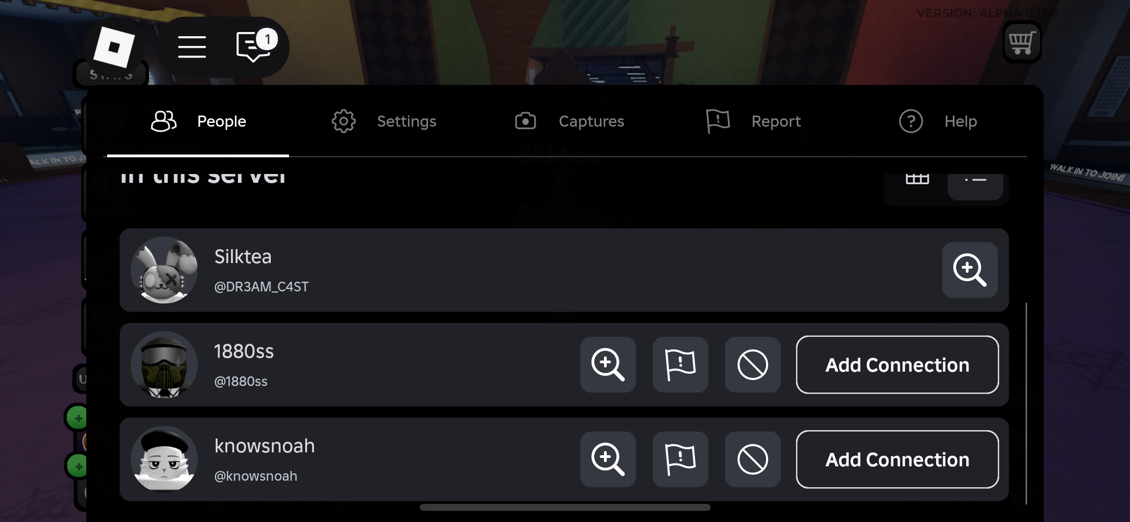
Task: Report player 1880ss with flag icon
Action: pos(680,365)
